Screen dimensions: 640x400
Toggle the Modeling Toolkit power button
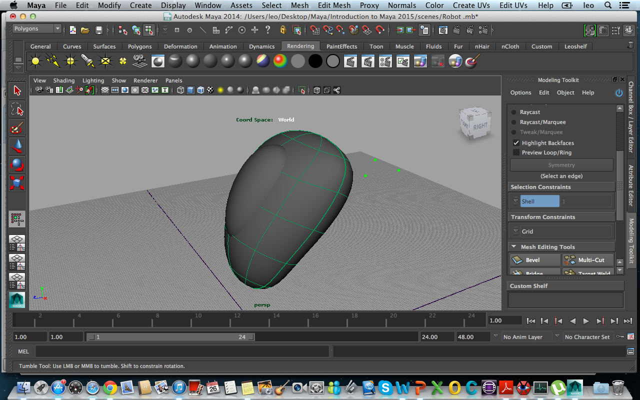619,92
